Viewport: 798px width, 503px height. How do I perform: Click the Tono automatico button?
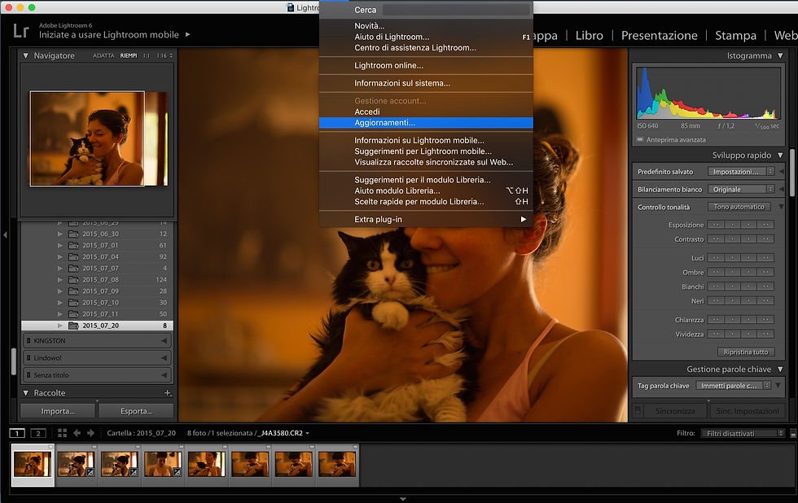(739, 207)
